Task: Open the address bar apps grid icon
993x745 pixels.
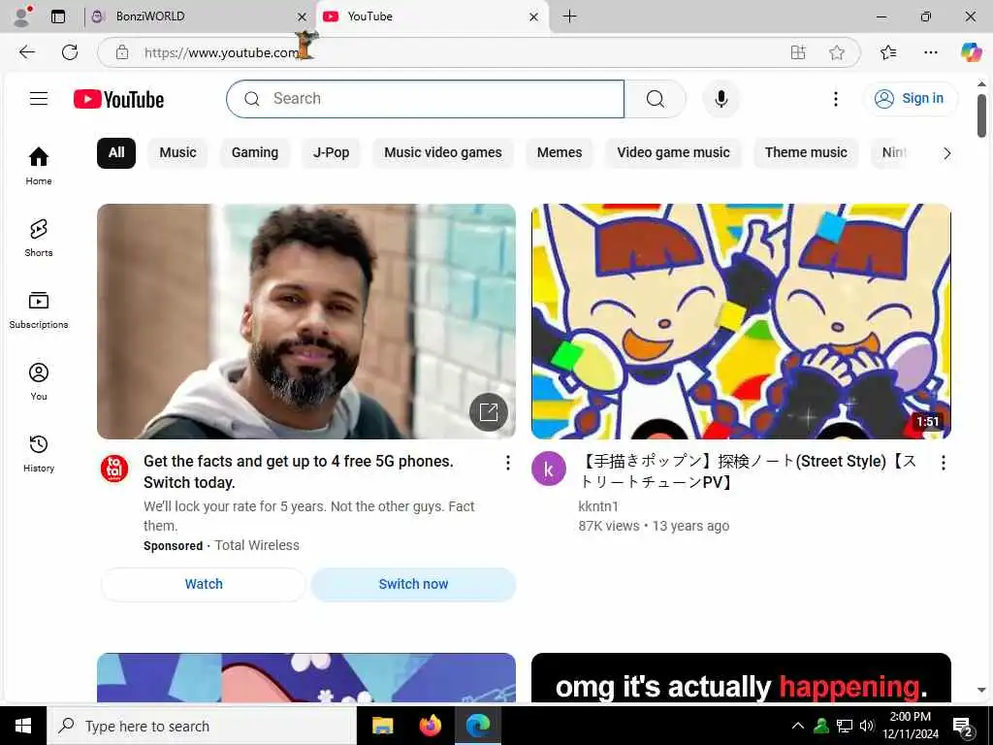Action: (798, 52)
